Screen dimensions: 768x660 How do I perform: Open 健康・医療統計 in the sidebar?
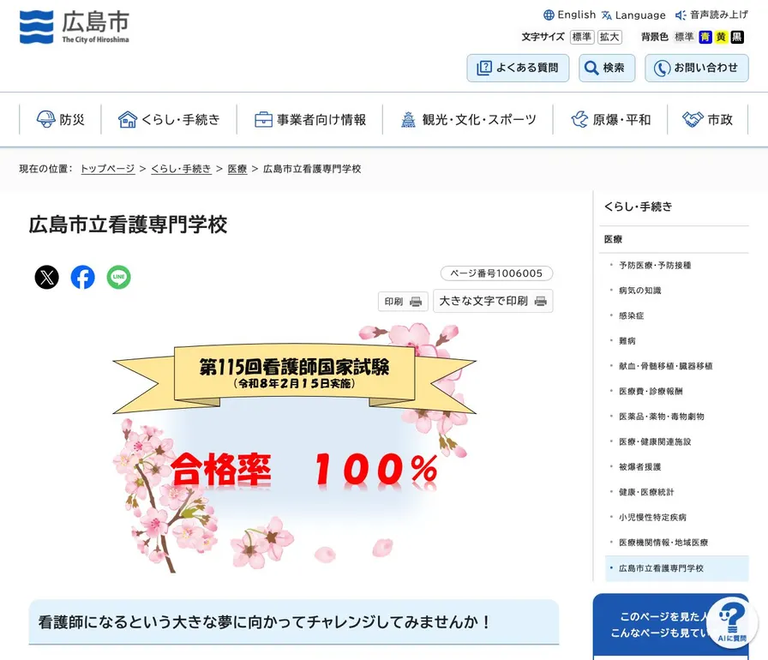pos(646,492)
